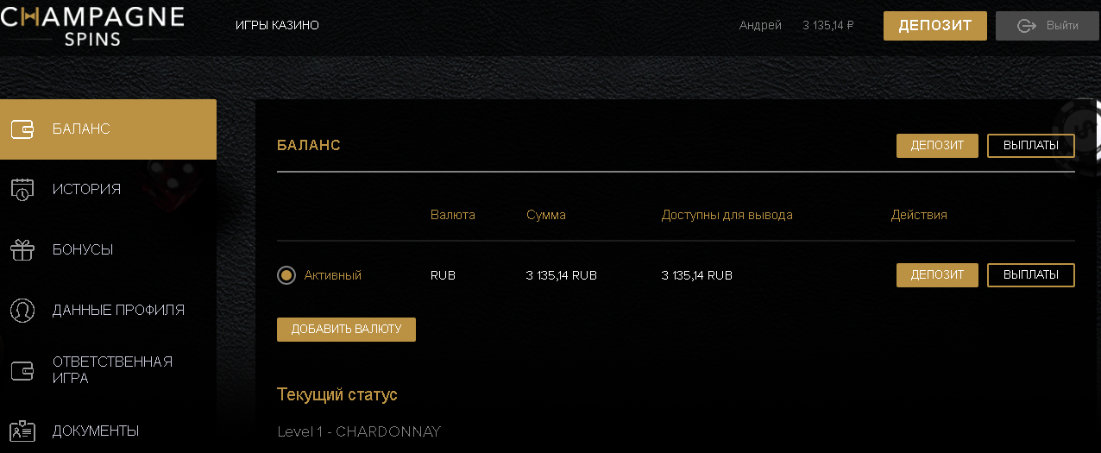Click the username Андрей in header
This screenshot has height=453, width=1101.
coord(760,26)
